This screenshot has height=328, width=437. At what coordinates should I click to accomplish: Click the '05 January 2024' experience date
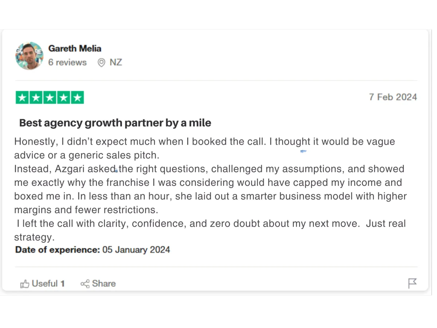pyautogui.click(x=136, y=250)
